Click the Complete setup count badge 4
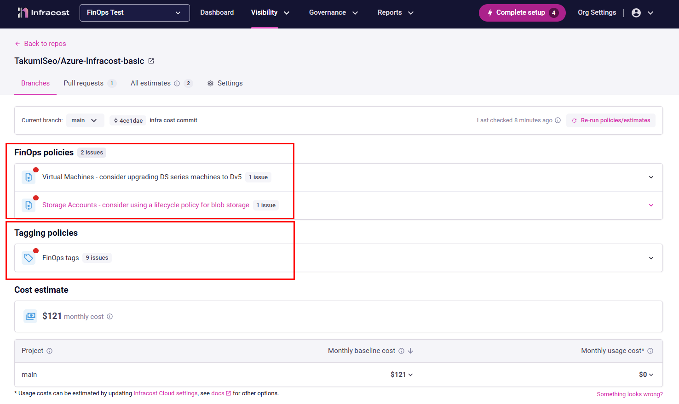Viewport: 679px width, 404px height. pyautogui.click(x=554, y=13)
